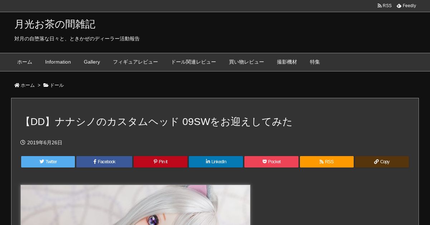
Task: Click the blog tagline 対月の自堕落な日々と
Action: tap(77, 39)
